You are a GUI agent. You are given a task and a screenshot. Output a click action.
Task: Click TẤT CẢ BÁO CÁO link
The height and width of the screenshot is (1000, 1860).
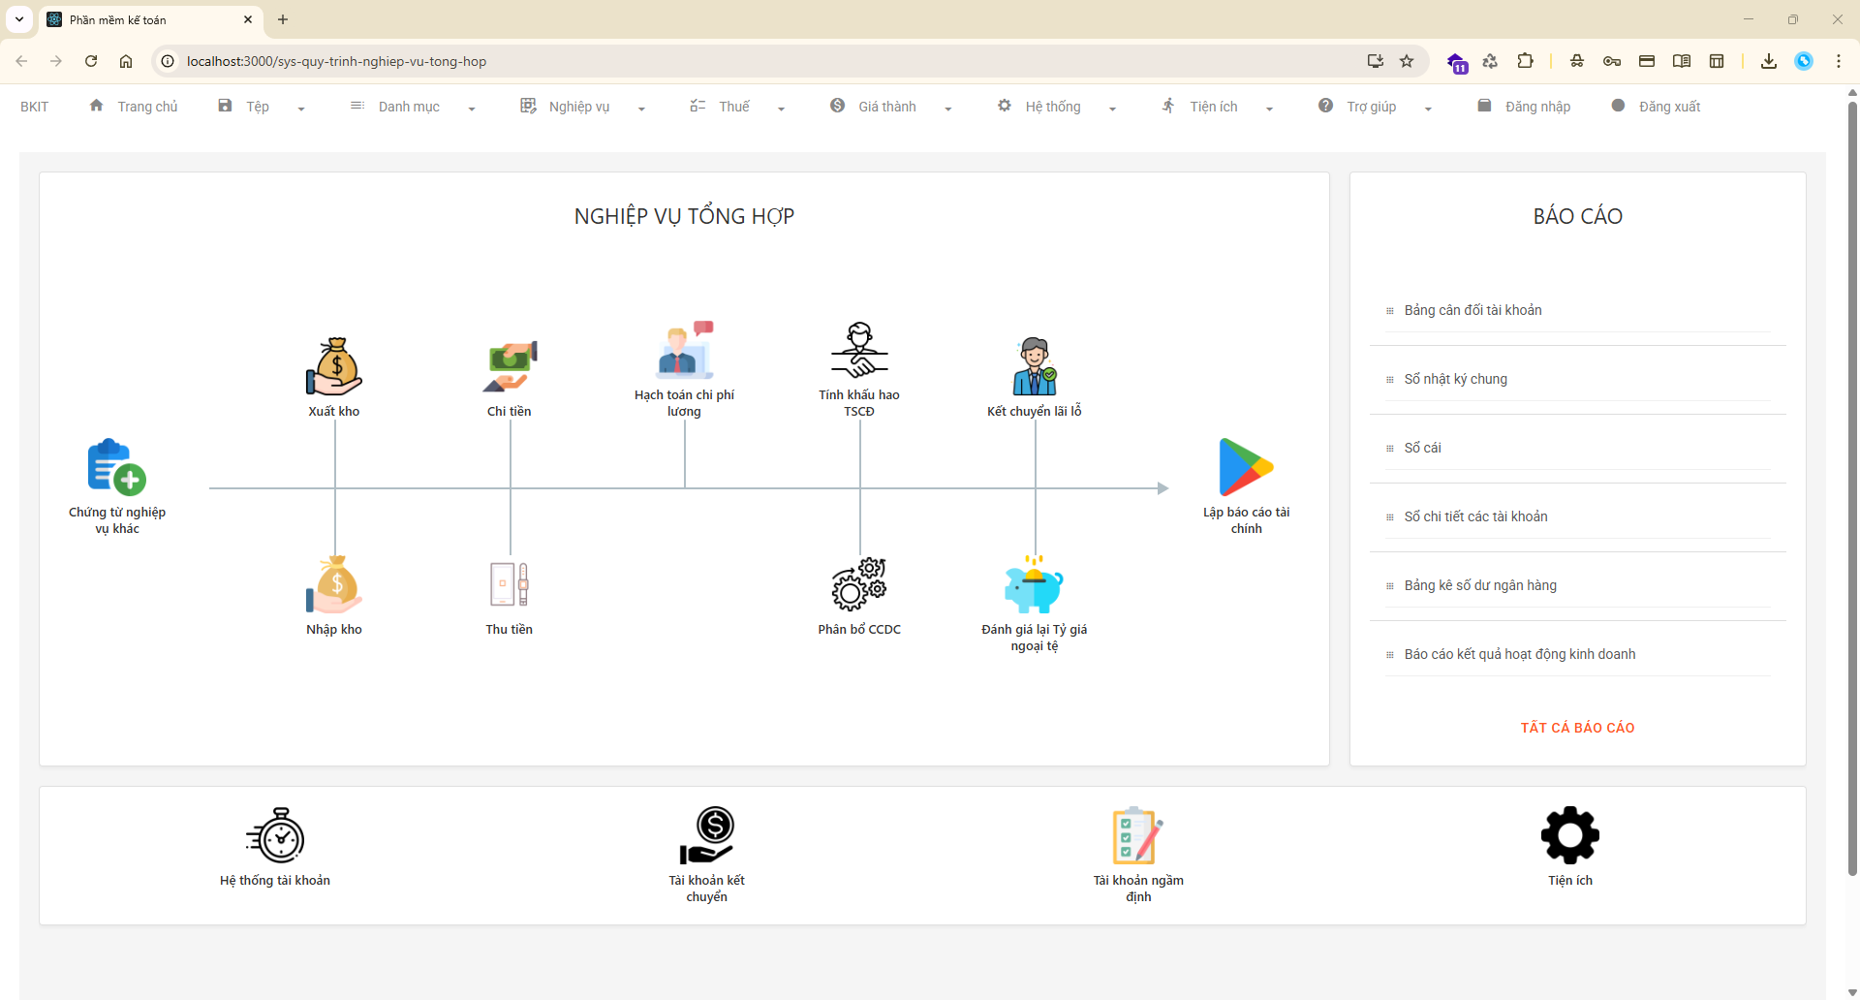1577,728
